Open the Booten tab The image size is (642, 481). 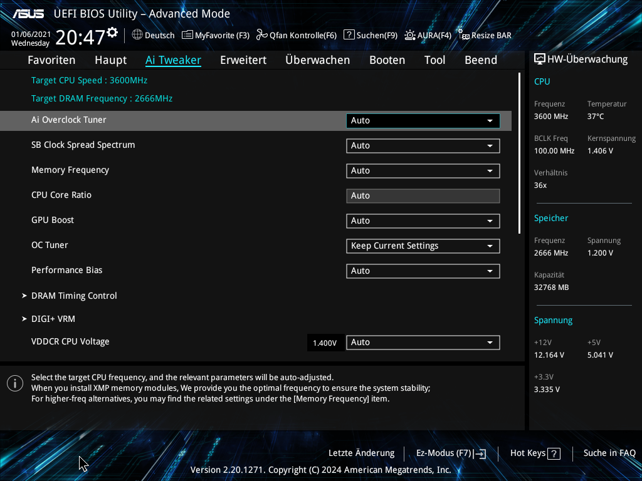(387, 60)
